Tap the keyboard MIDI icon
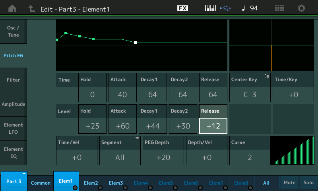318x191 pixels. pyautogui.click(x=210, y=8)
